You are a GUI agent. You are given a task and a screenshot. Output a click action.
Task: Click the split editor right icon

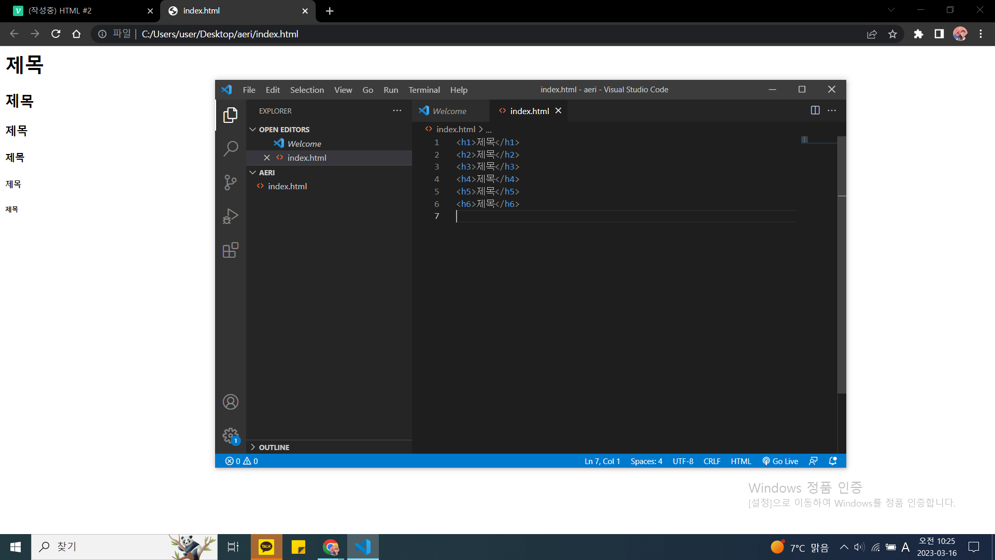(x=815, y=110)
